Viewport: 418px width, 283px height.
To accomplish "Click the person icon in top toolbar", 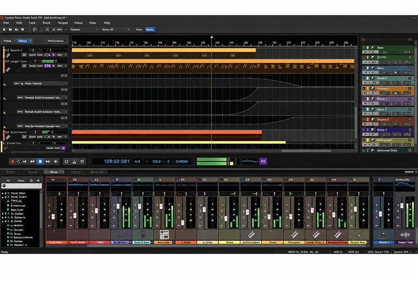I will [48, 30].
